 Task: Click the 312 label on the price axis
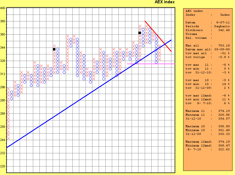[3, 74]
